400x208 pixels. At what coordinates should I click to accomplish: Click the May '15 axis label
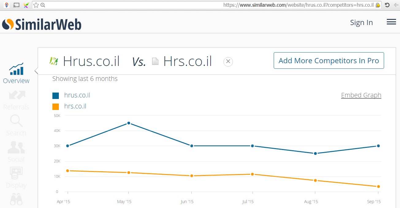[124, 202]
